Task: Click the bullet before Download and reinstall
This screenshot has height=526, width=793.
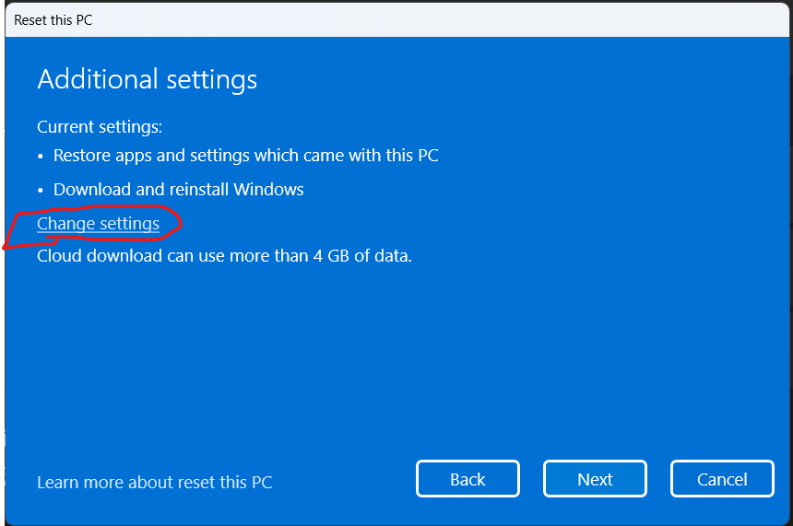Action: (x=41, y=191)
